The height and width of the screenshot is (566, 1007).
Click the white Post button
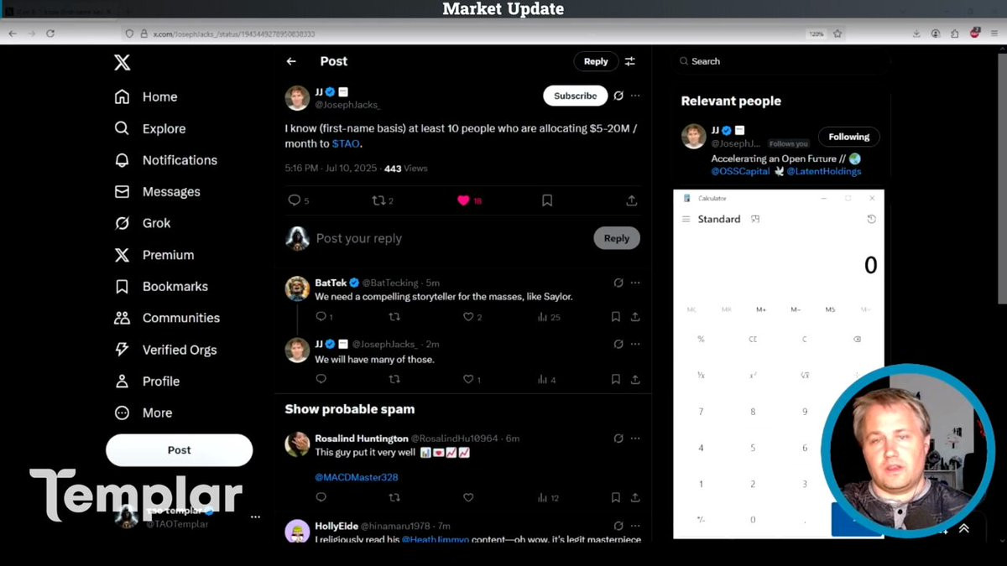(x=179, y=450)
